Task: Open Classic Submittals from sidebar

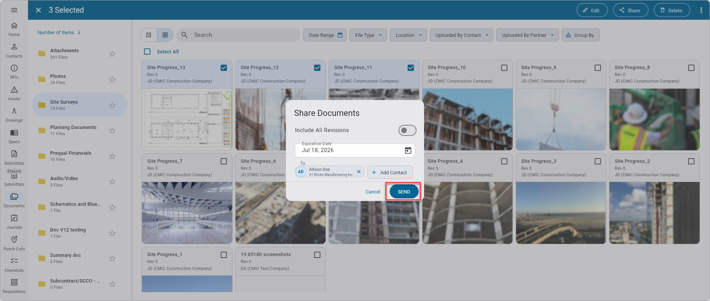Action: [x=14, y=179]
